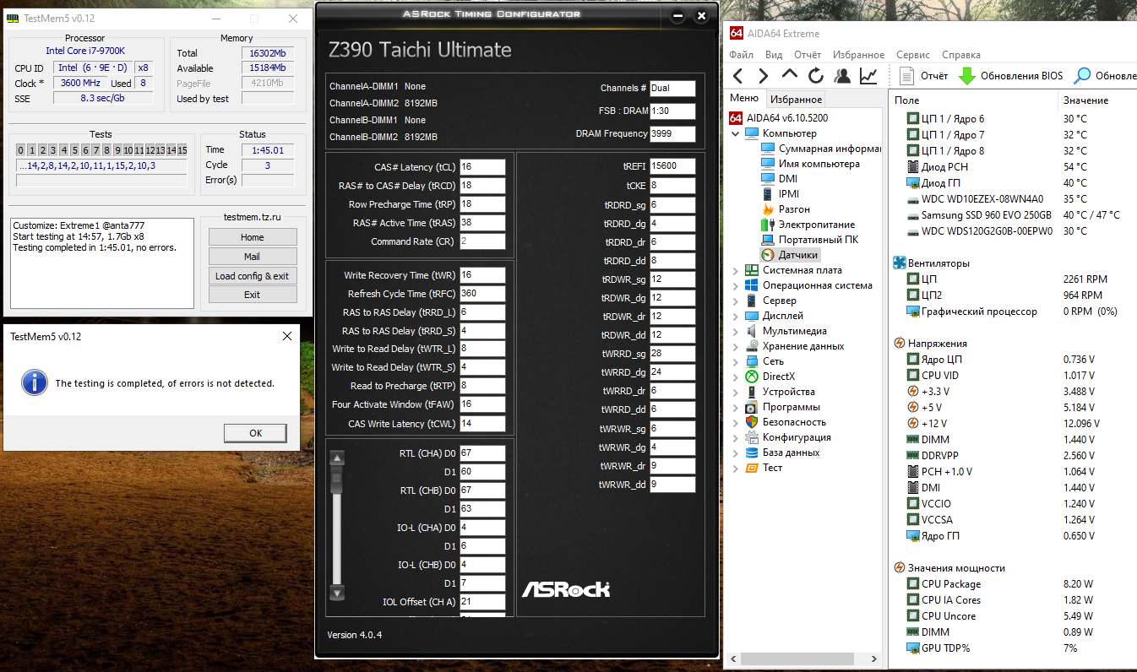Click the Поле column header in AIDA64

(976, 100)
